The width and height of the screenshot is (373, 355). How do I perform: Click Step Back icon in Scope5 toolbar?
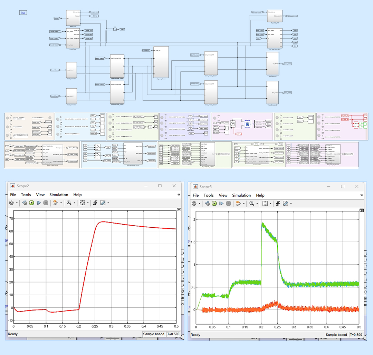point(207,204)
